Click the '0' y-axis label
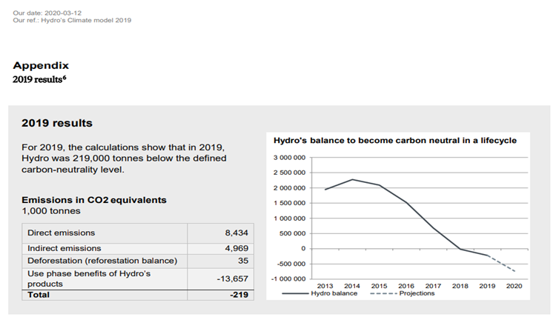The height and width of the screenshot is (317, 559). click(303, 249)
